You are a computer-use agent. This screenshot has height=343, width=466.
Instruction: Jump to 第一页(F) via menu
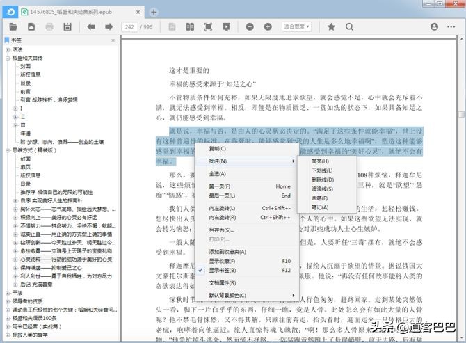(x=246, y=186)
